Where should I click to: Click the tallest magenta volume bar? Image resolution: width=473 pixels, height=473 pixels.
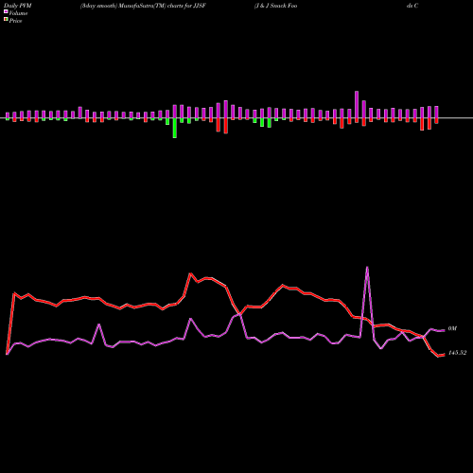[357, 105]
